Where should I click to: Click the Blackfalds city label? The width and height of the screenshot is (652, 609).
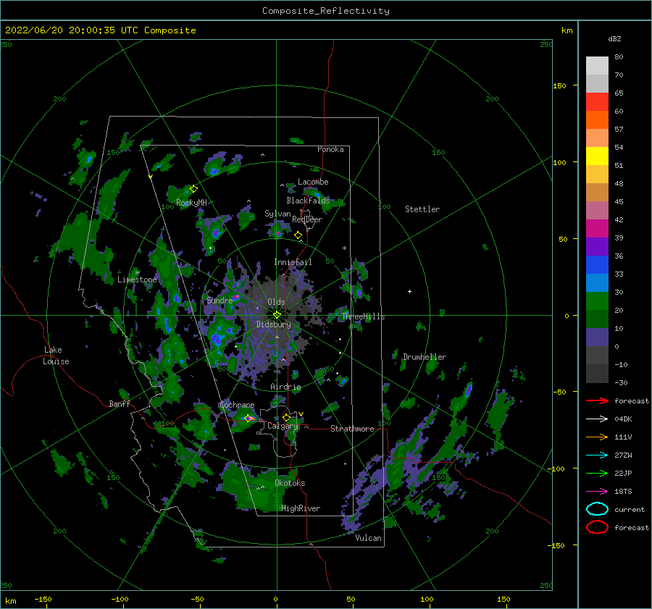pos(308,201)
